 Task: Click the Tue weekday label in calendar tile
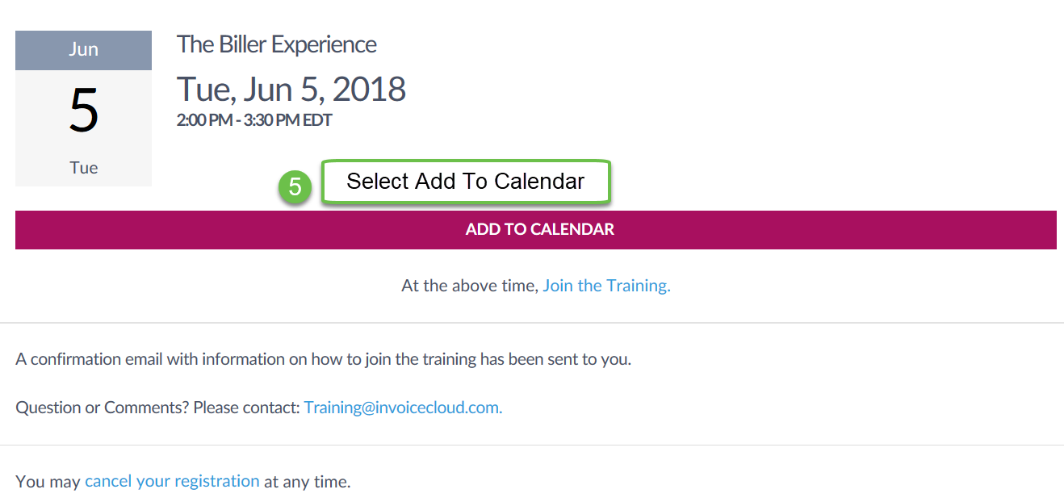coord(83,168)
